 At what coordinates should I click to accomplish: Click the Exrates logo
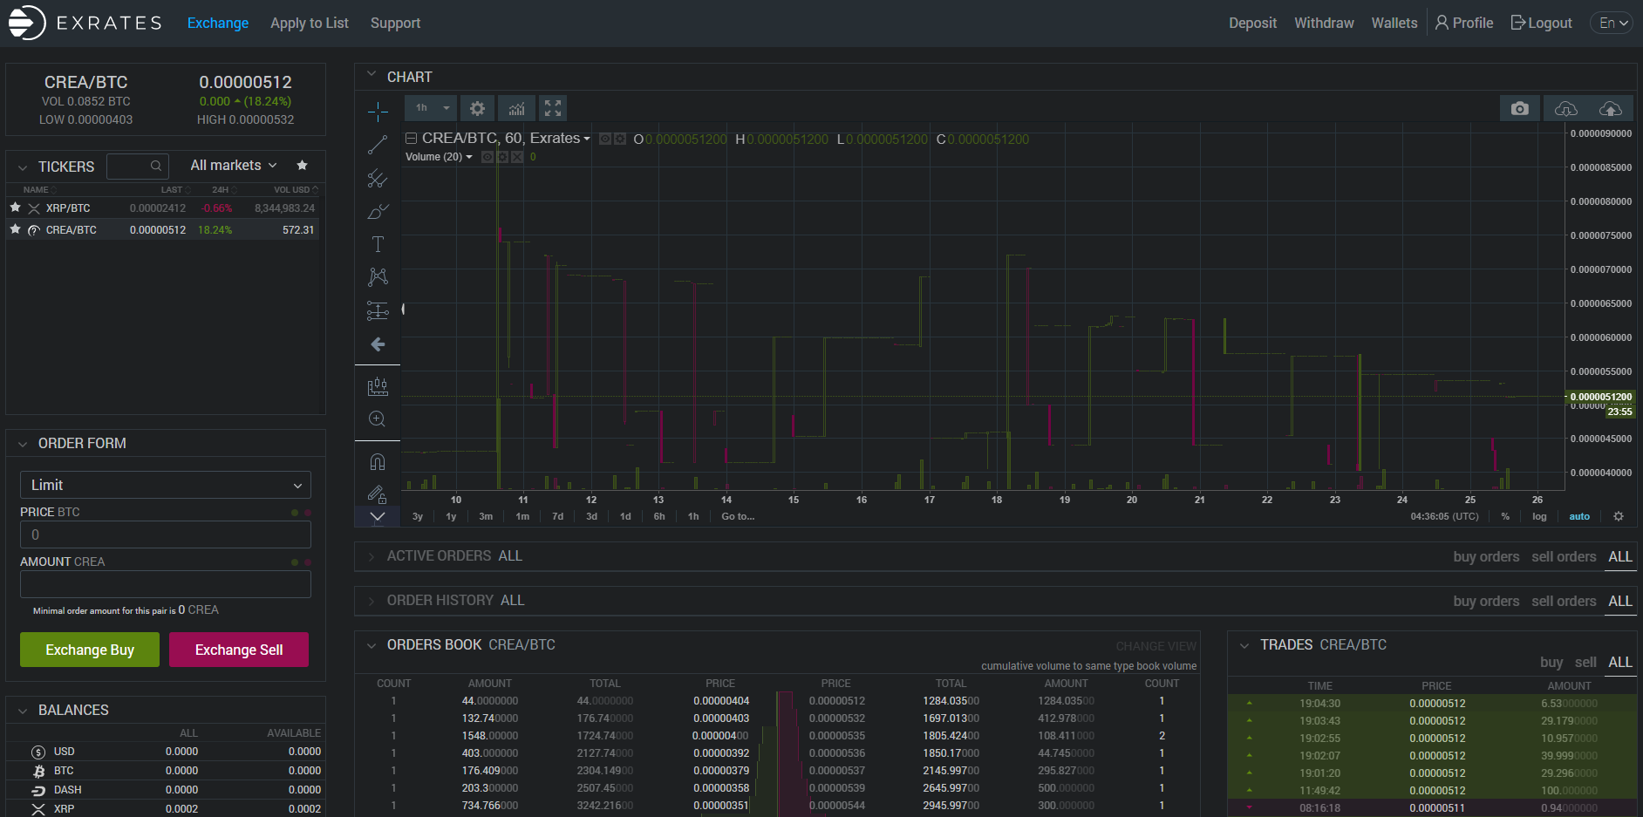tap(85, 23)
